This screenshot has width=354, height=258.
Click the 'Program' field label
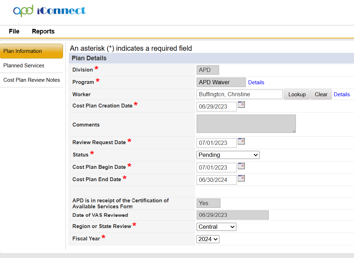(x=83, y=82)
